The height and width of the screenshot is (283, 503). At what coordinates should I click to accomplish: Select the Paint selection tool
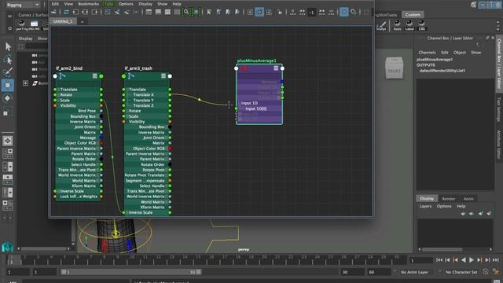coord(8,72)
